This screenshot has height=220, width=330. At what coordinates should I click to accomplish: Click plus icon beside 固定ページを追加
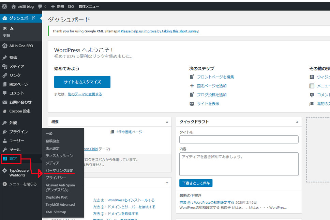pyautogui.click(x=192, y=86)
